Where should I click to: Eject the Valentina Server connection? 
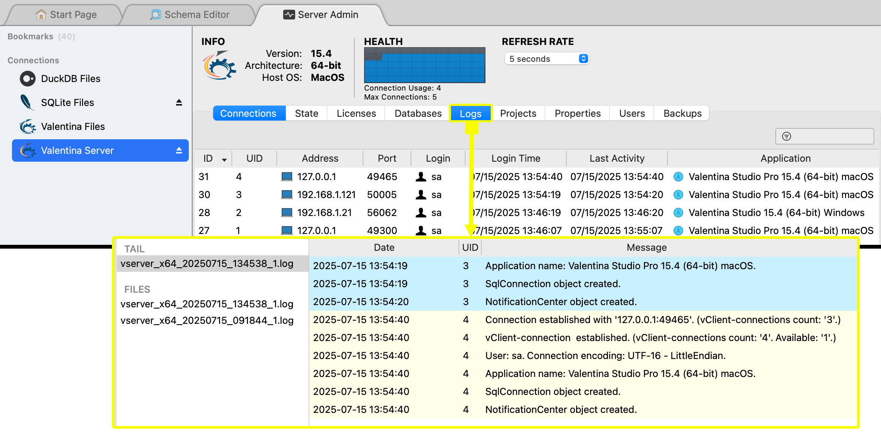(179, 150)
